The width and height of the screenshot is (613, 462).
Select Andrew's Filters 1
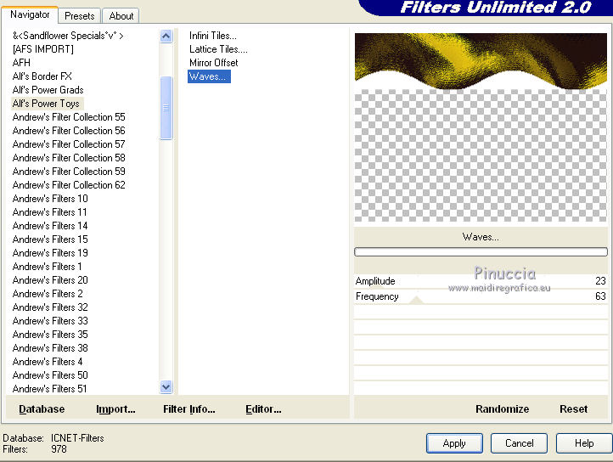pos(48,267)
